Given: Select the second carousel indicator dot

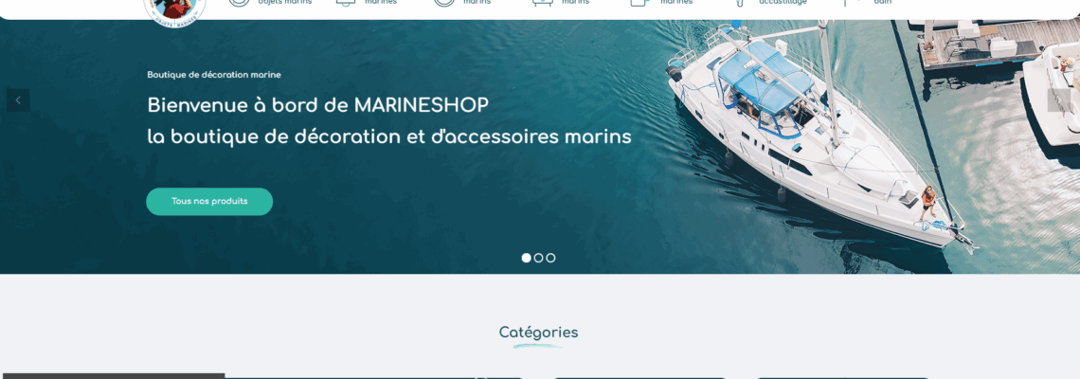Looking at the screenshot, I should [x=539, y=258].
